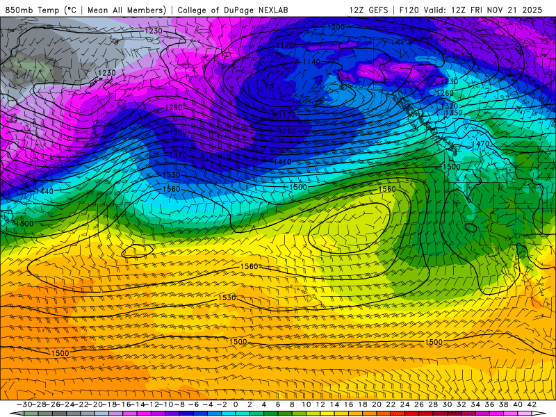Click the legend value 36

point(489,404)
